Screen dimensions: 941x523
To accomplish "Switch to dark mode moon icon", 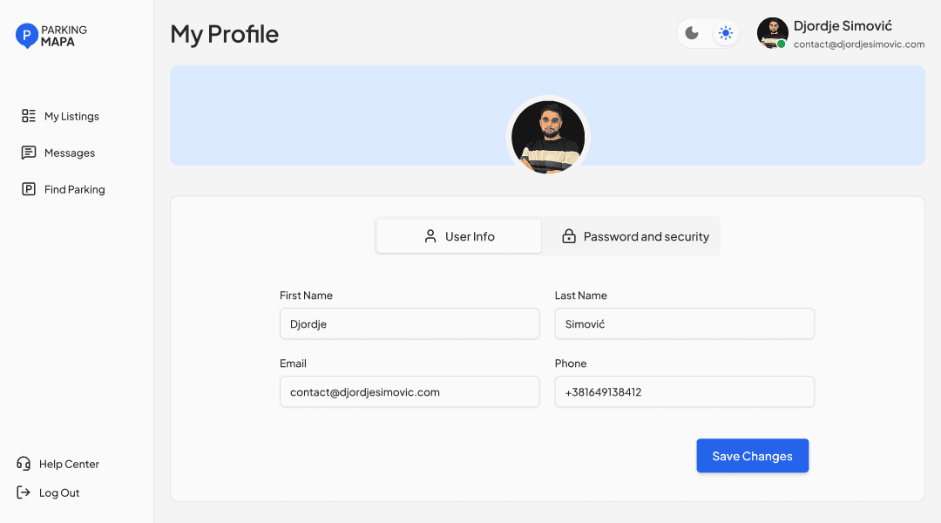I will tap(692, 33).
